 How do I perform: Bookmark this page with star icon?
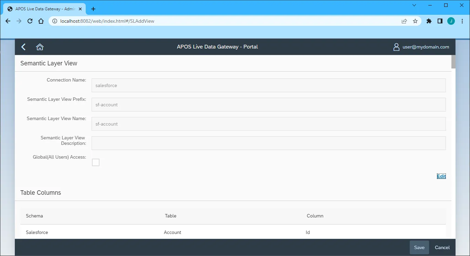point(415,21)
